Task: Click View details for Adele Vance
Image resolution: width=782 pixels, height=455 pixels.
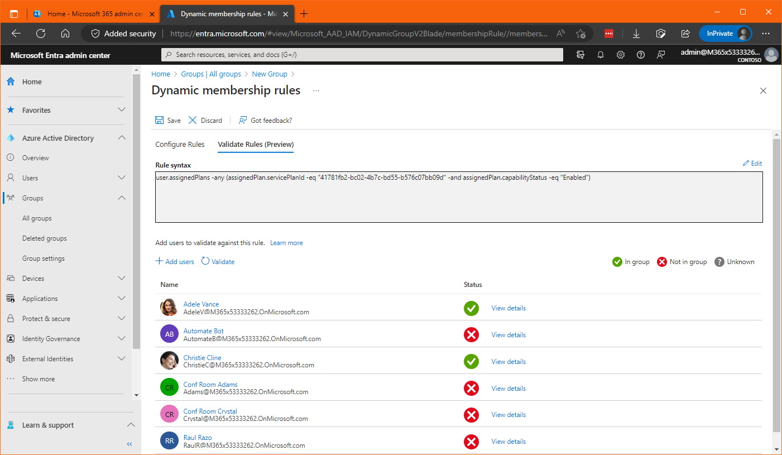Action: tap(508, 308)
